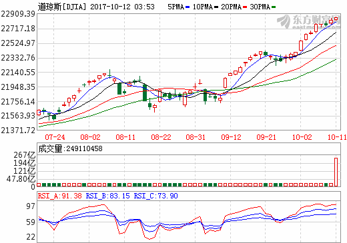Click the large green candlestick near 08-11

click(119, 89)
